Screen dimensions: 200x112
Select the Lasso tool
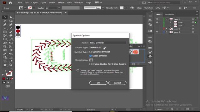click(x=11, y=21)
